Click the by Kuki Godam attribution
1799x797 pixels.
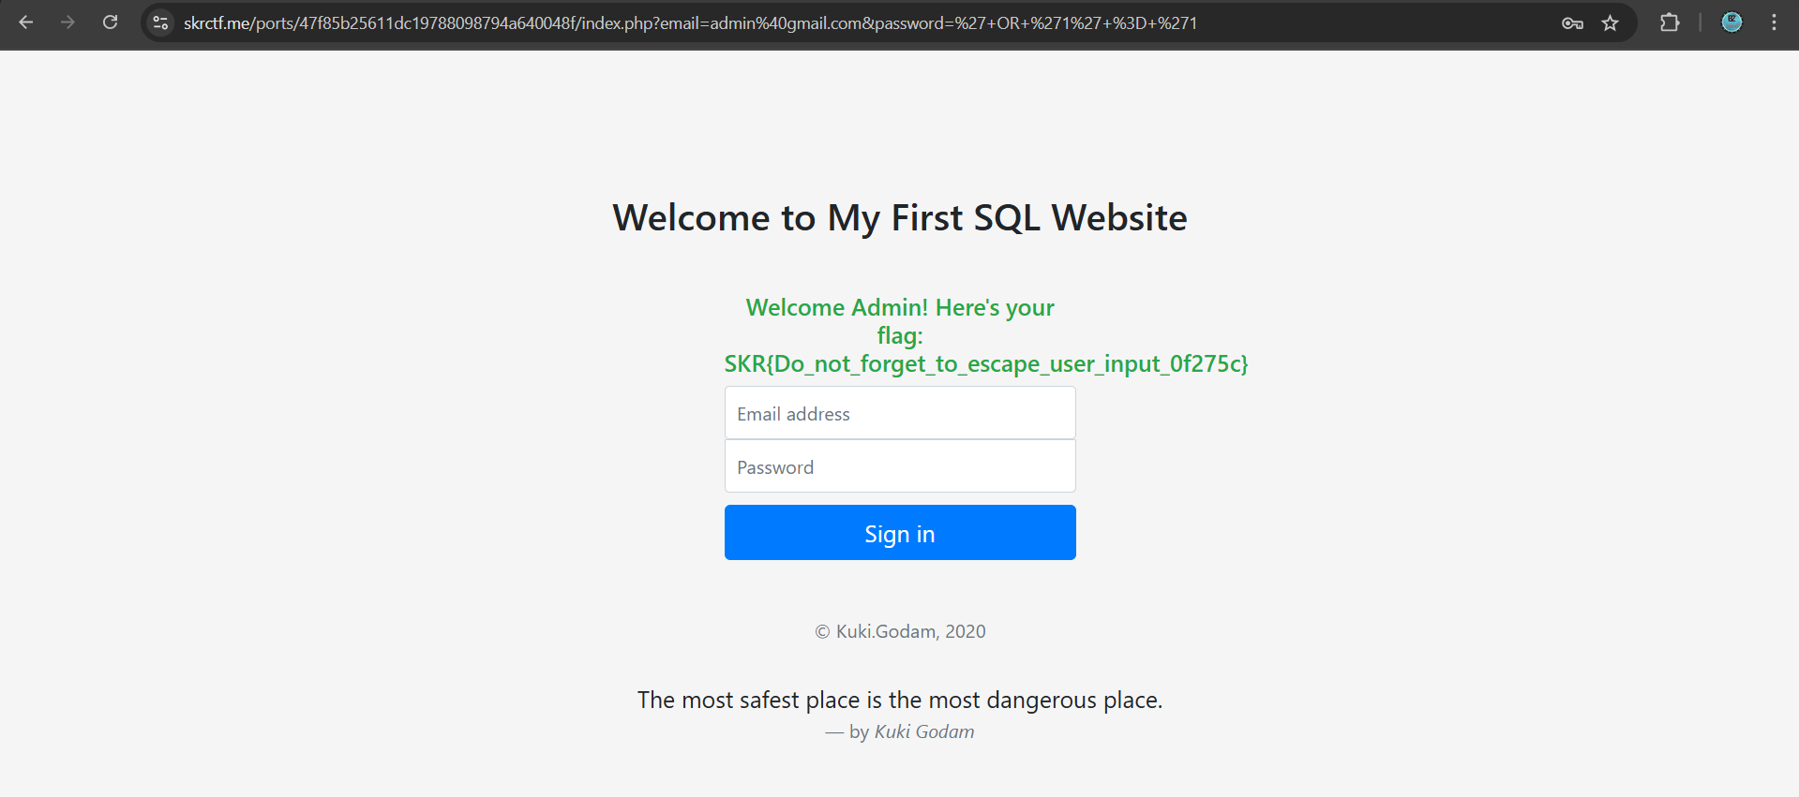coord(900,731)
